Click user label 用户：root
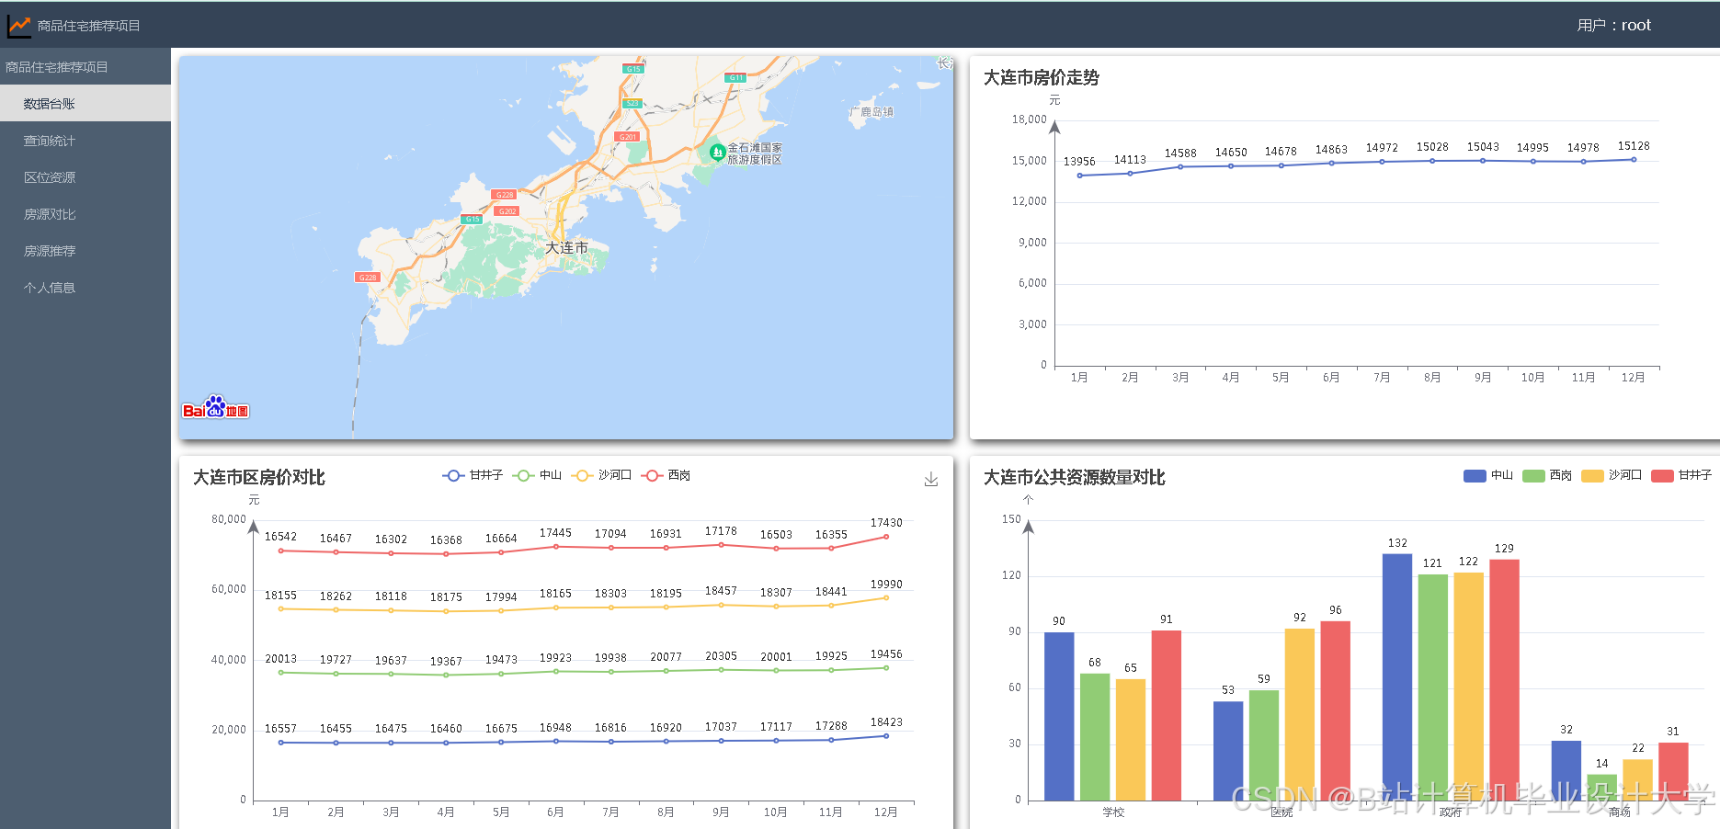 (1613, 26)
